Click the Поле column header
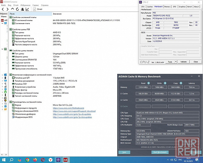The width and height of the screenshot is (203, 163). (x=12, y=14)
